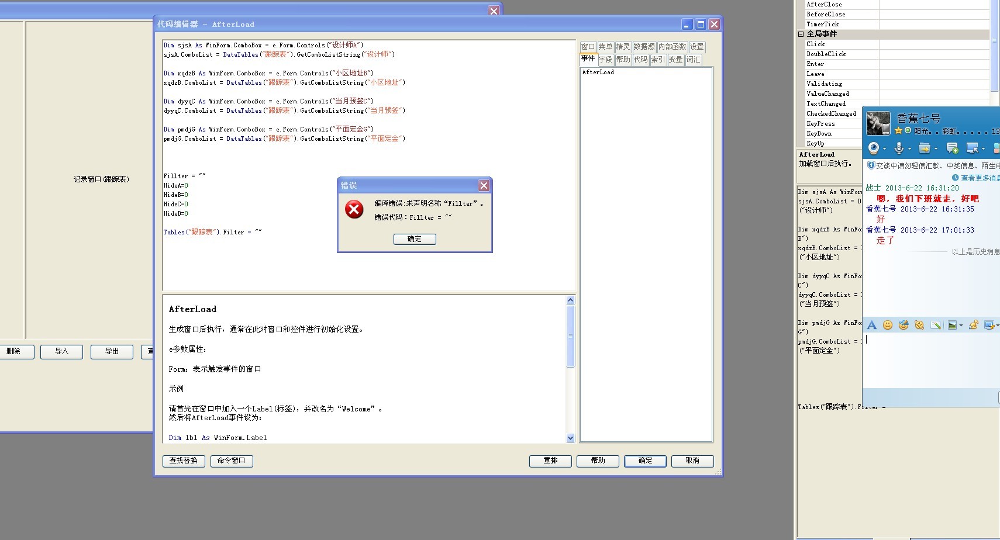This screenshot has height=540, width=1000.
Task: Switch to the 内部函数 tab
Action: tap(672, 47)
